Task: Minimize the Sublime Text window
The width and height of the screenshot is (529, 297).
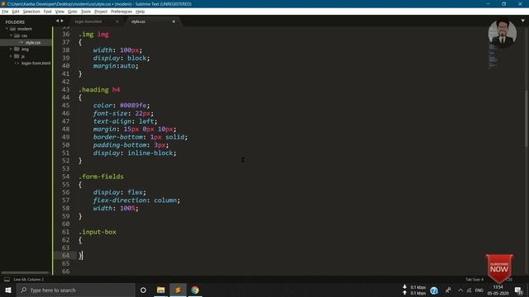Action: click(488, 3)
